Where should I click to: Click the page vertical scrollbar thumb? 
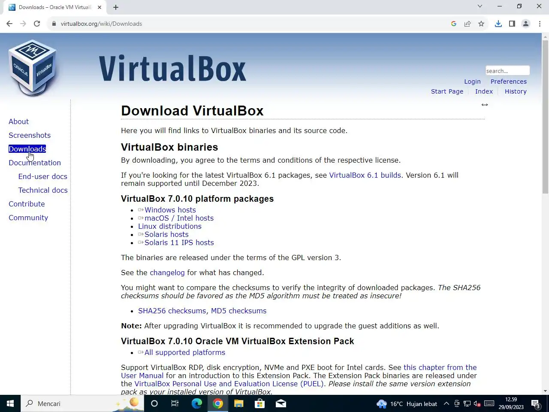point(545,117)
